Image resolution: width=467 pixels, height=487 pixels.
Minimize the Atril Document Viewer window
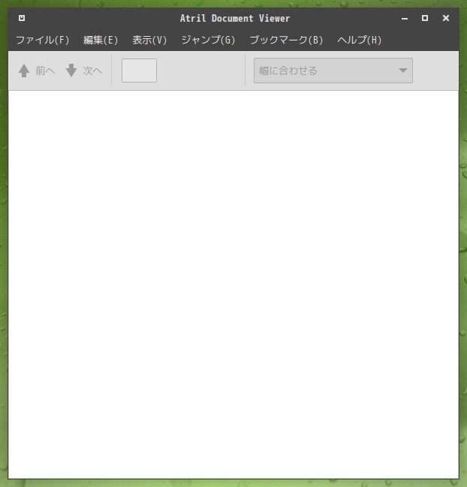405,18
